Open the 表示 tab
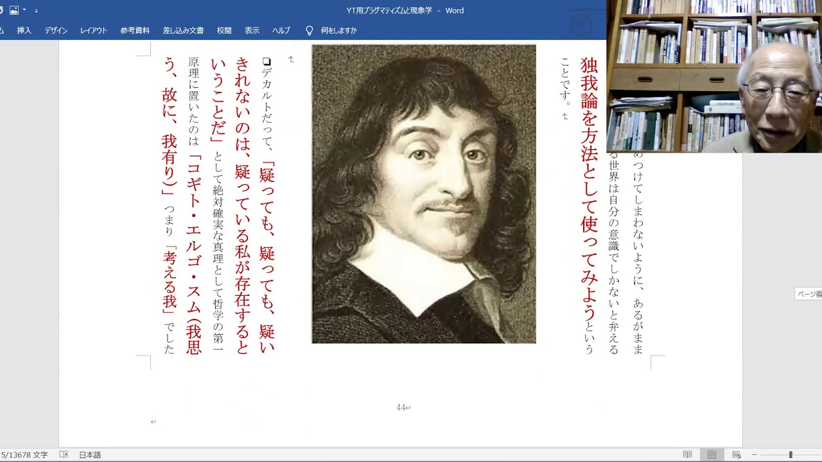Image resolution: width=822 pixels, height=462 pixels. coord(252,30)
